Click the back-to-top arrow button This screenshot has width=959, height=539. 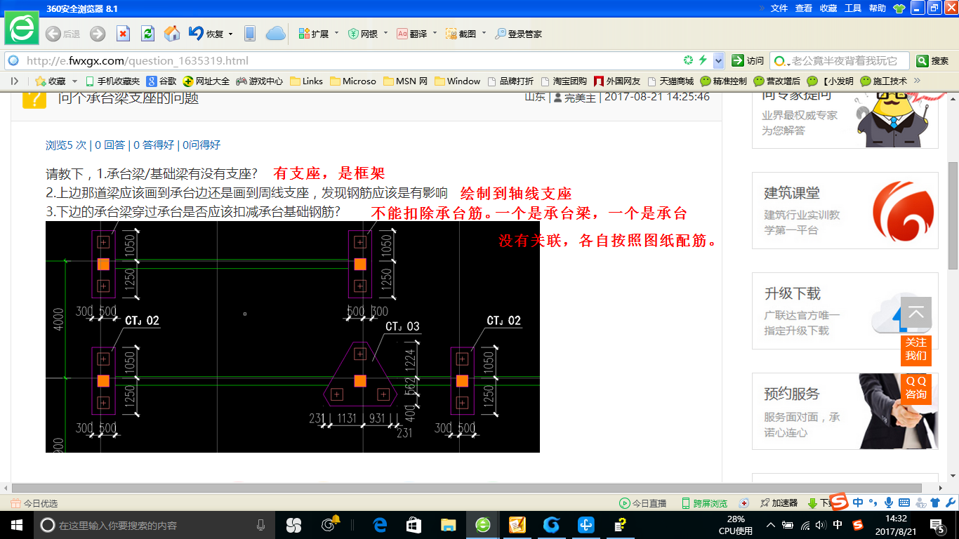(916, 312)
